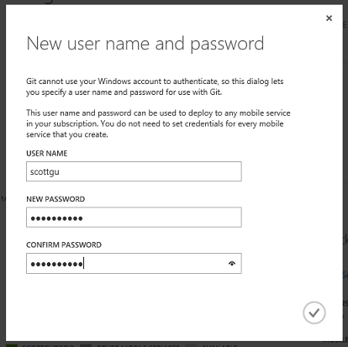The height and width of the screenshot is (347, 348).
Task: Confirm credentials with the checkmark button
Action: click(x=314, y=313)
